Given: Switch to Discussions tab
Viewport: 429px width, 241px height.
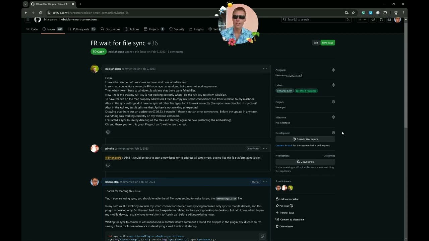Looking at the screenshot, I should click(x=110, y=29).
